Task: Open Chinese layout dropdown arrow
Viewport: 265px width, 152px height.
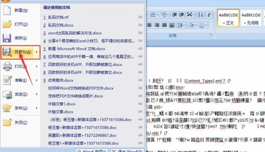Action: pyautogui.click(x=194, y=15)
